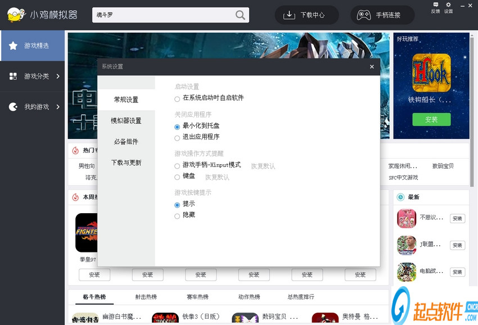This screenshot has width=478, height=325.
Task: Close the 系统设置 dialog
Action: tap(372, 67)
